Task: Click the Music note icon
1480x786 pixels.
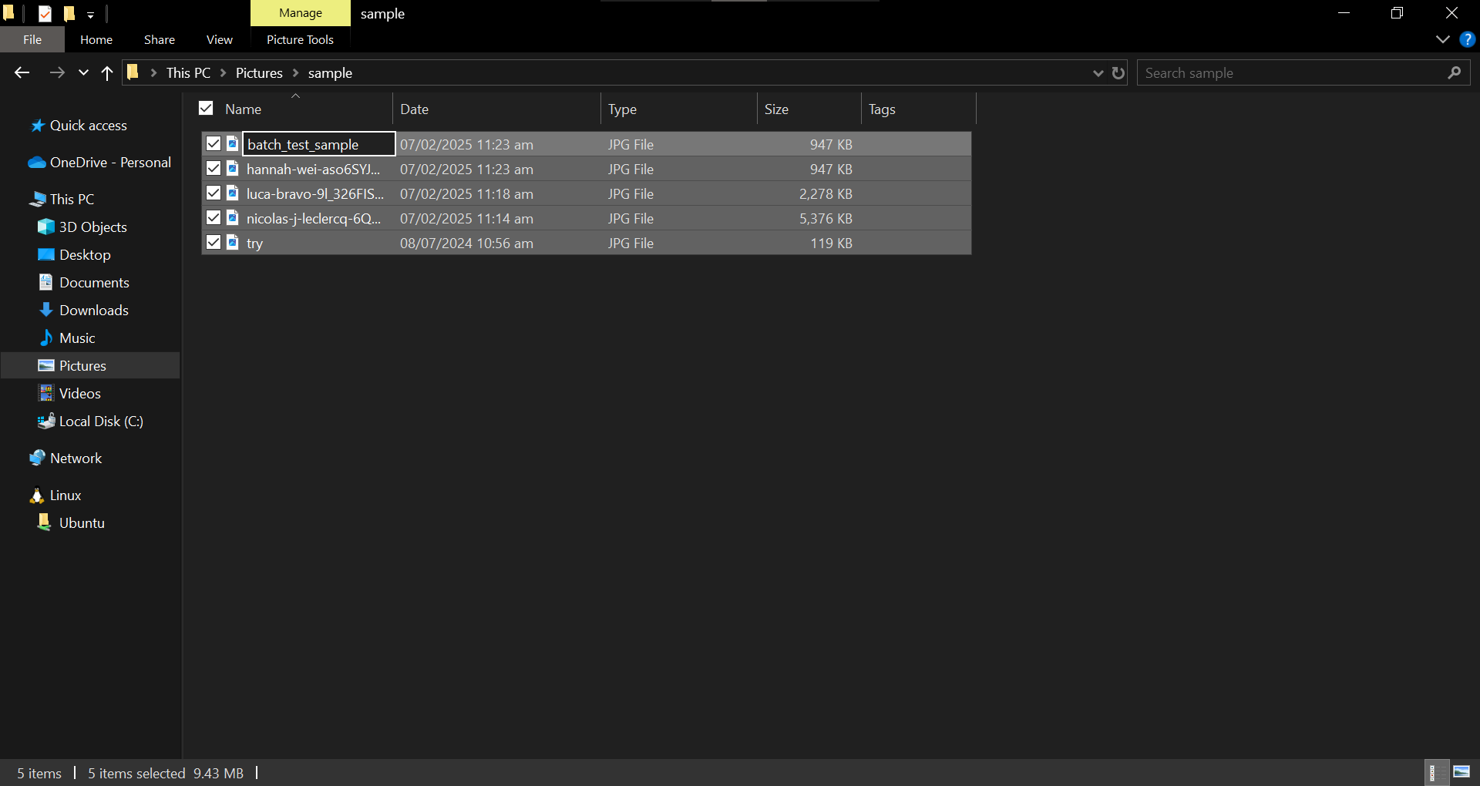Action: (46, 338)
